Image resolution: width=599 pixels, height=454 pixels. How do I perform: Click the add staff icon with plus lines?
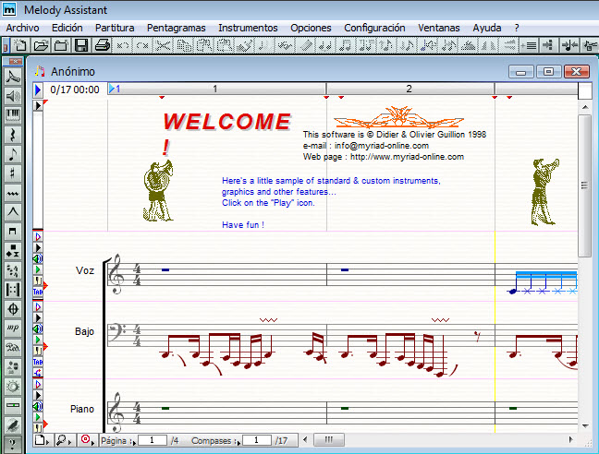click(529, 45)
